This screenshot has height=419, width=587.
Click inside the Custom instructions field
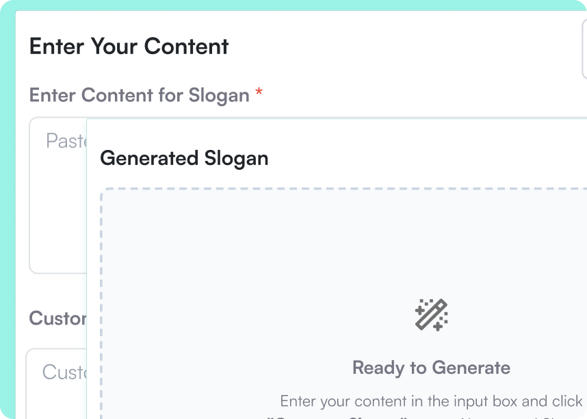click(58, 373)
